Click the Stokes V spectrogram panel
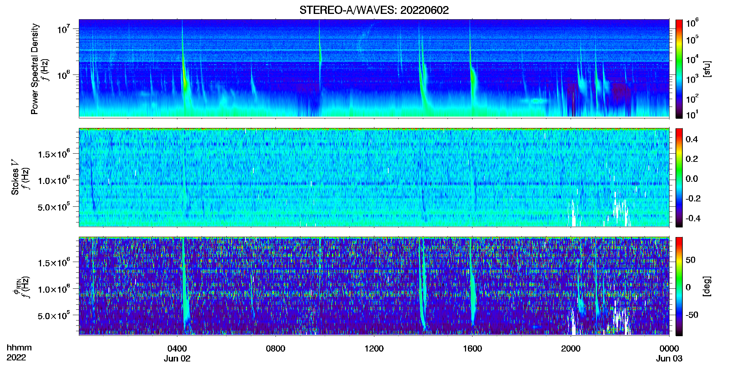748x385 pixels. click(x=374, y=177)
